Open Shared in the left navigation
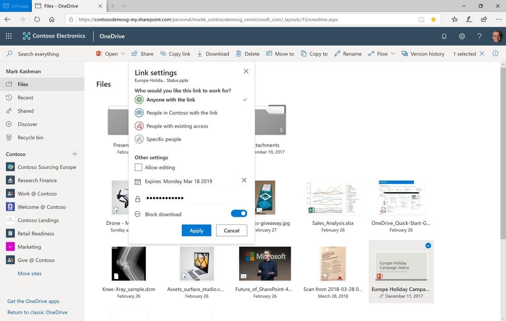The height and width of the screenshot is (321, 506). [42, 111]
